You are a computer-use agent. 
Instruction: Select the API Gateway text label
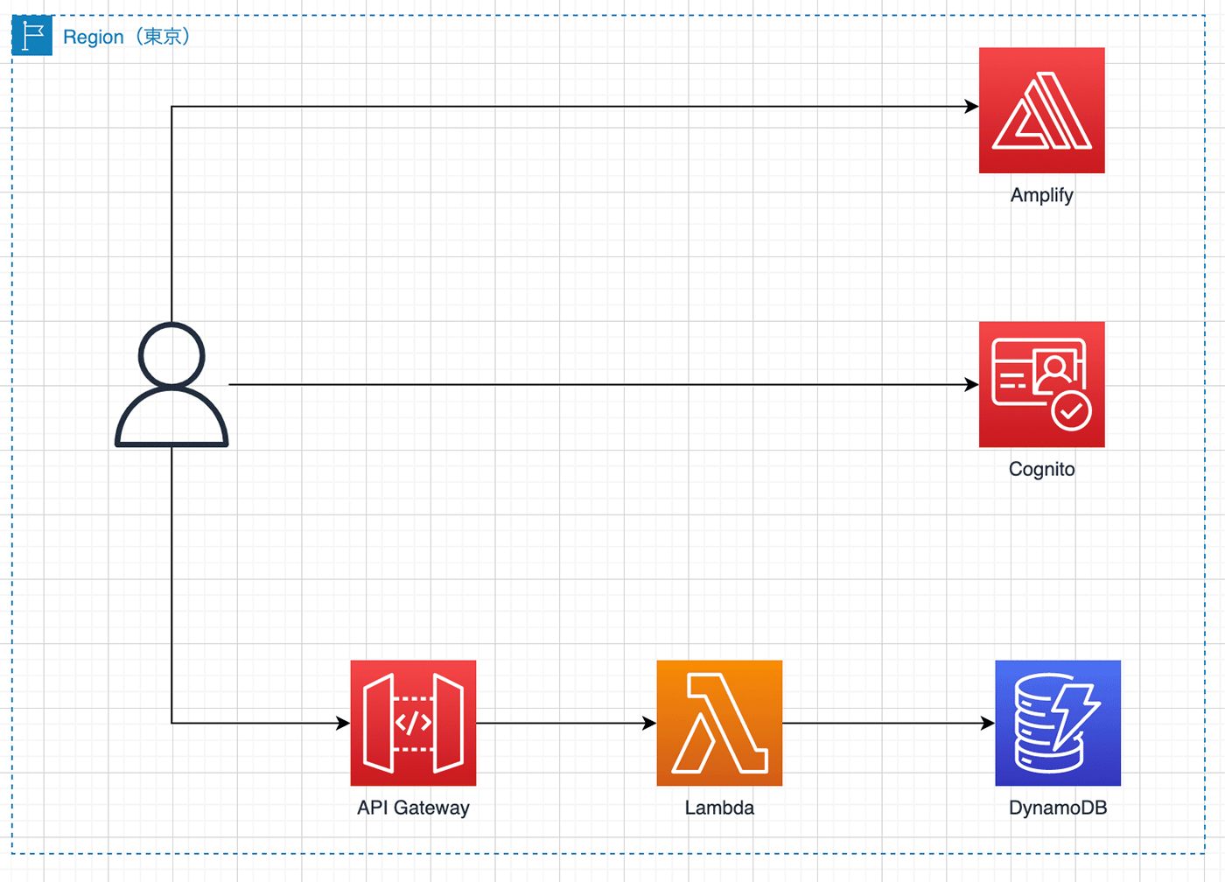(x=413, y=808)
